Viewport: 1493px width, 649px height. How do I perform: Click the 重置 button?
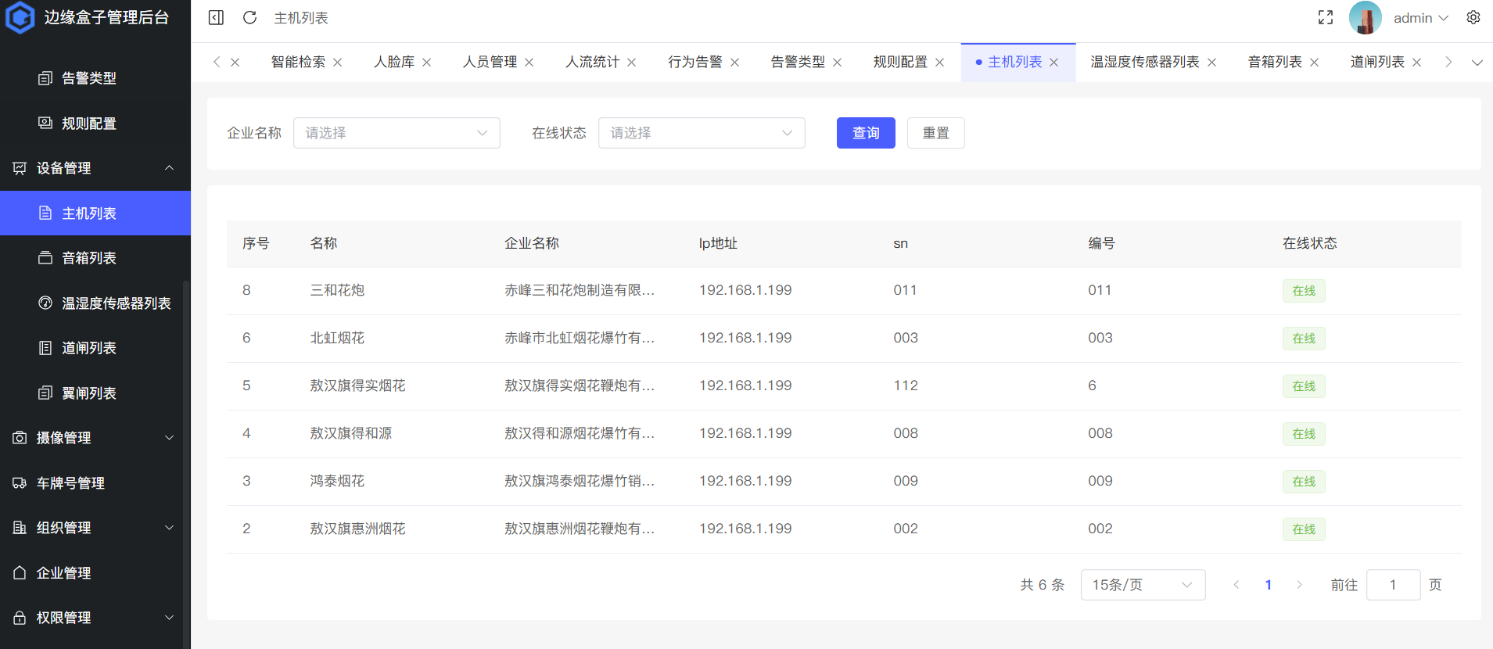(x=935, y=133)
